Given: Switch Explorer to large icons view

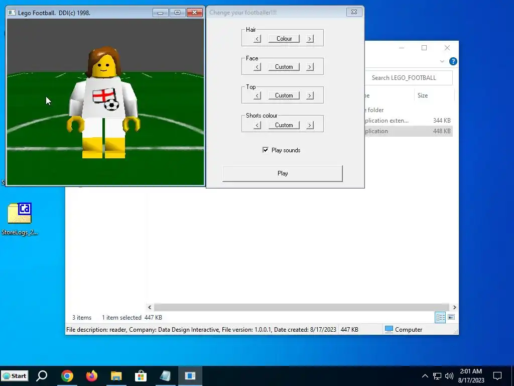Looking at the screenshot, I should [451, 317].
